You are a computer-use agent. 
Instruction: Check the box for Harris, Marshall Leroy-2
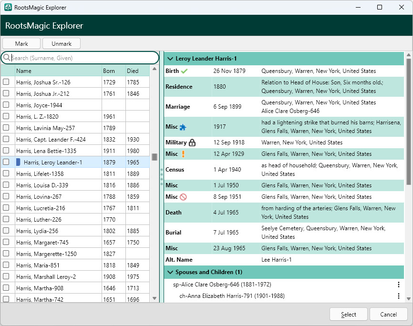(6, 276)
